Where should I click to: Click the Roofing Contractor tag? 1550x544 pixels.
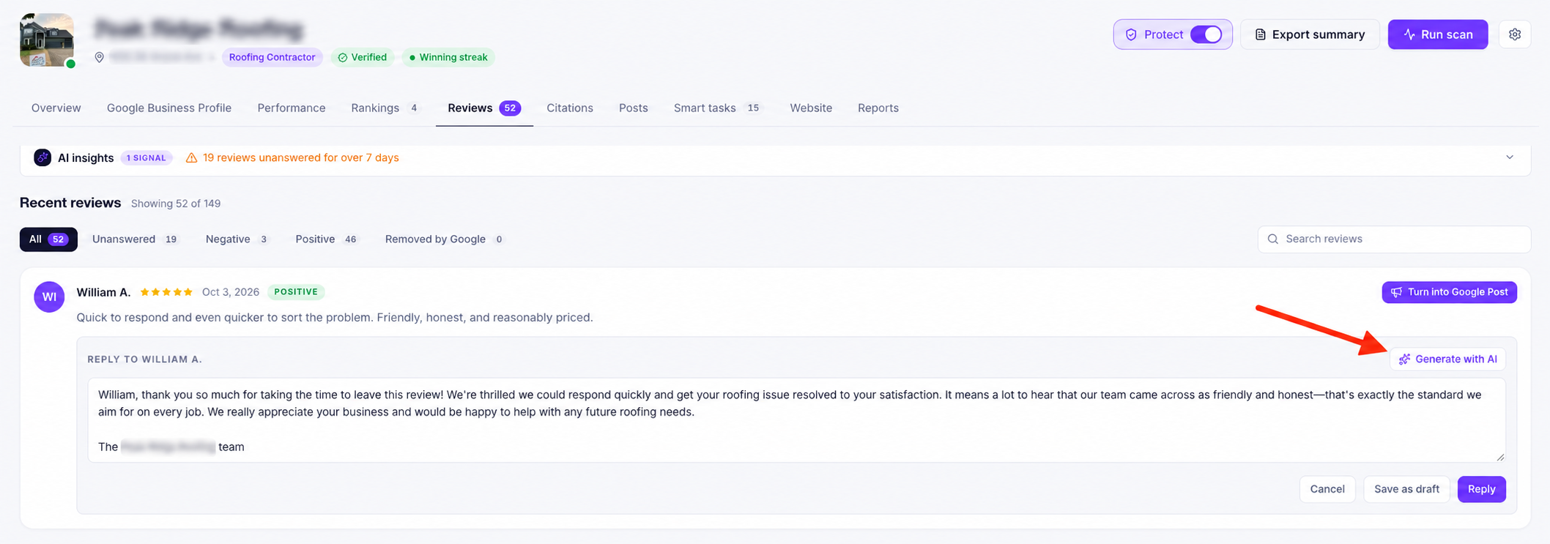(x=272, y=57)
